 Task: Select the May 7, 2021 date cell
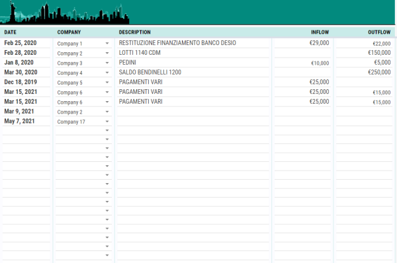(19, 121)
